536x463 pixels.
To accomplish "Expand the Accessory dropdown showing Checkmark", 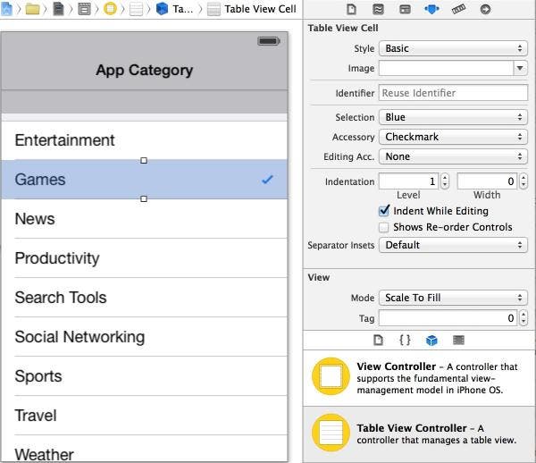I will pyautogui.click(x=453, y=137).
